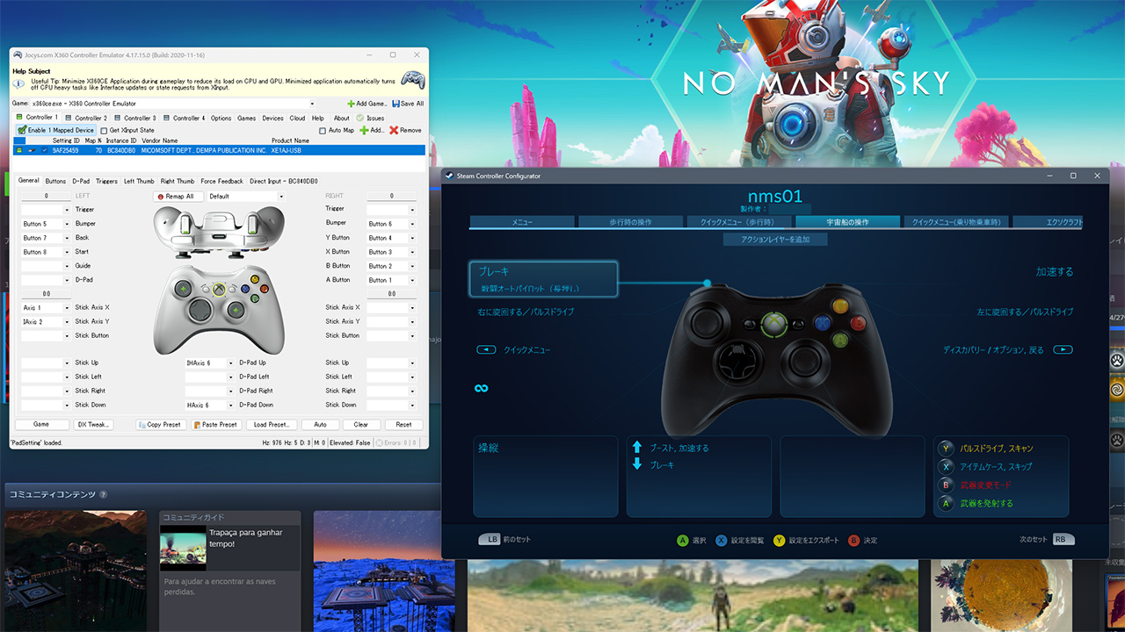Click the green A 選択 button icon
This screenshot has width=1125, height=632.
[x=682, y=541]
